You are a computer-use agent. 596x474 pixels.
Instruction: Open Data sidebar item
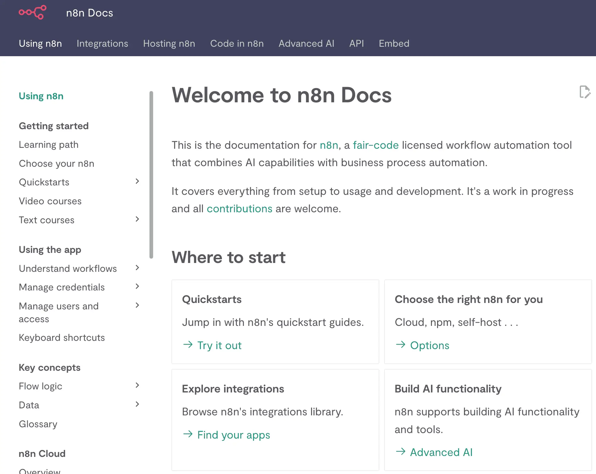pyautogui.click(x=29, y=405)
